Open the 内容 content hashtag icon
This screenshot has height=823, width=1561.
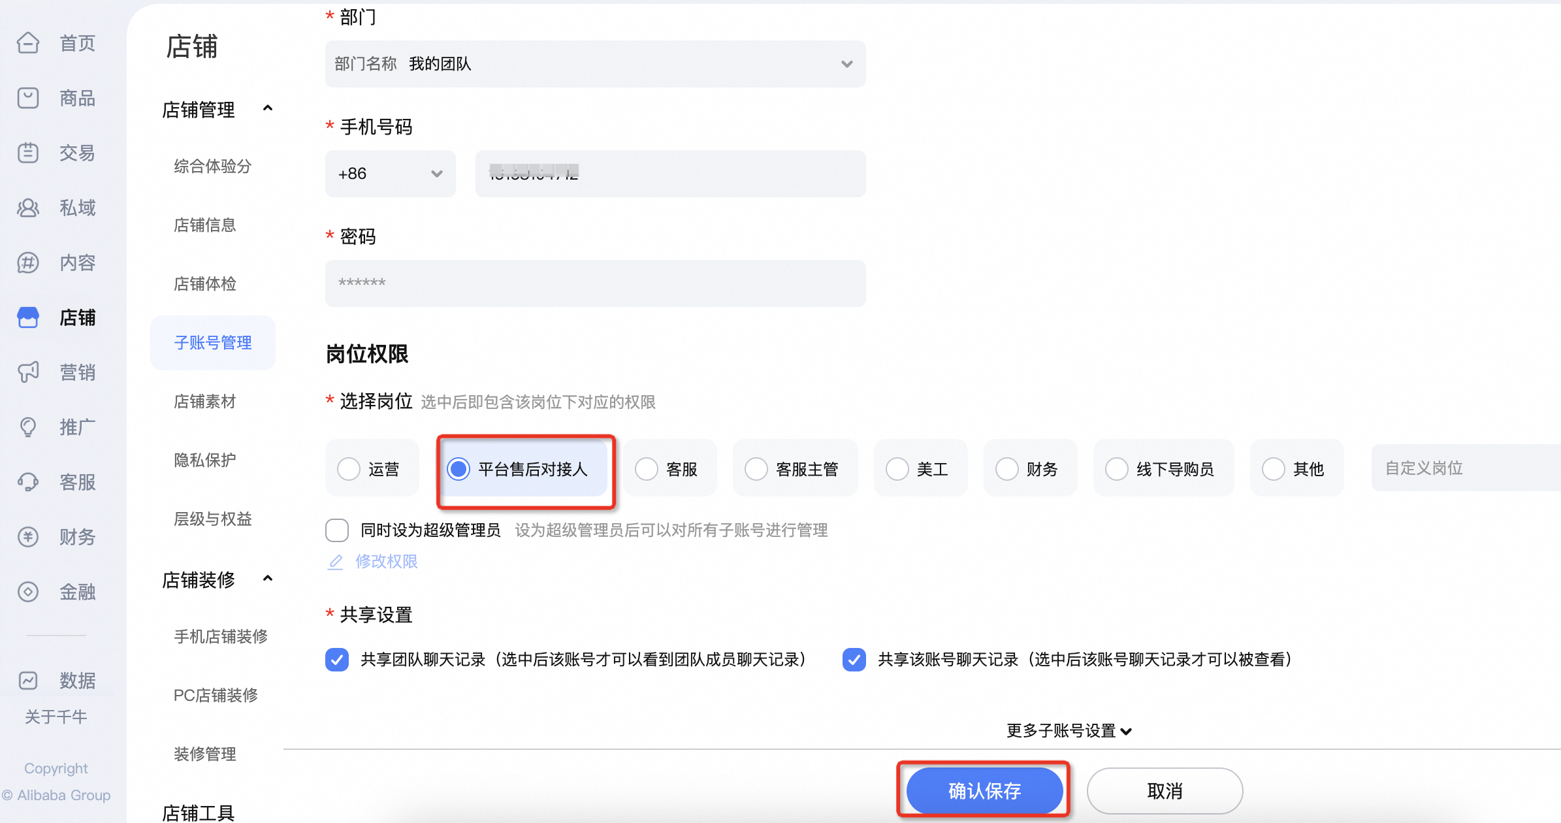pos(28,263)
